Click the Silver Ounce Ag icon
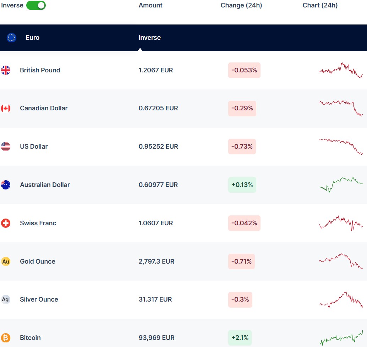 click(x=6, y=299)
